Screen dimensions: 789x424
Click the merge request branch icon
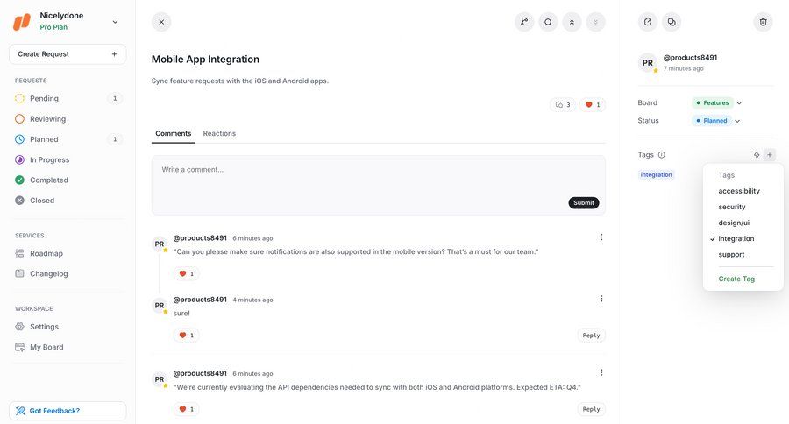coord(524,22)
